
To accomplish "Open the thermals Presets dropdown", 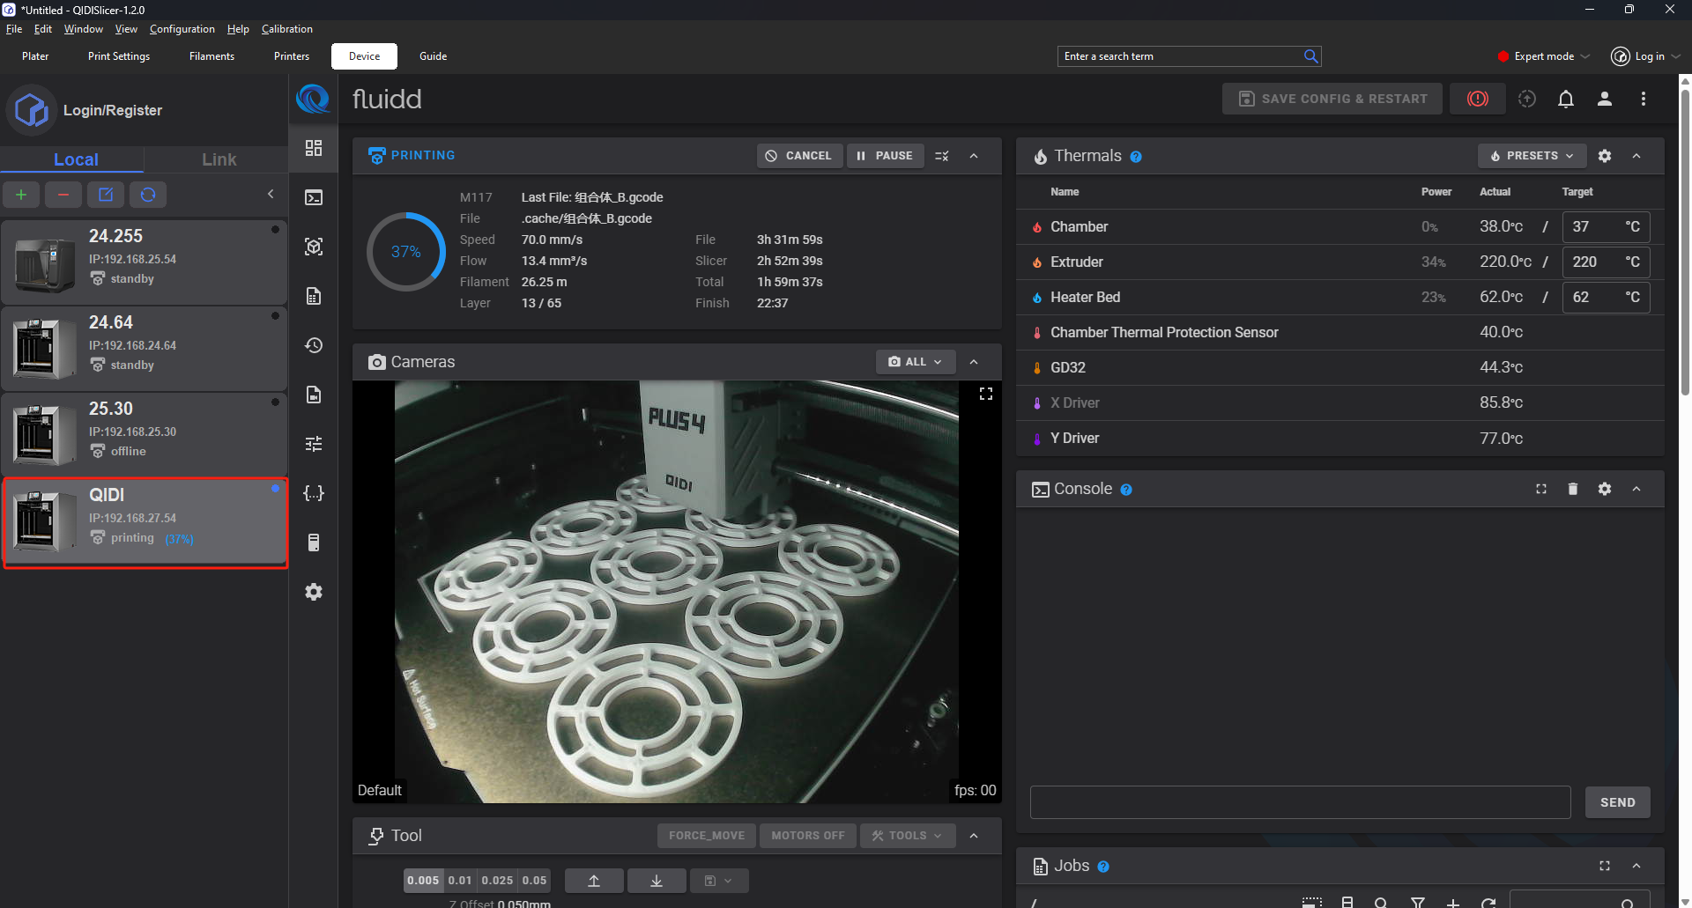I will [x=1532, y=156].
